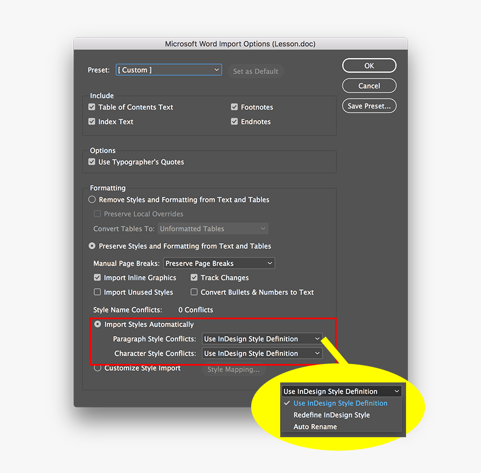Open the Style Mapping... button

coord(233,370)
